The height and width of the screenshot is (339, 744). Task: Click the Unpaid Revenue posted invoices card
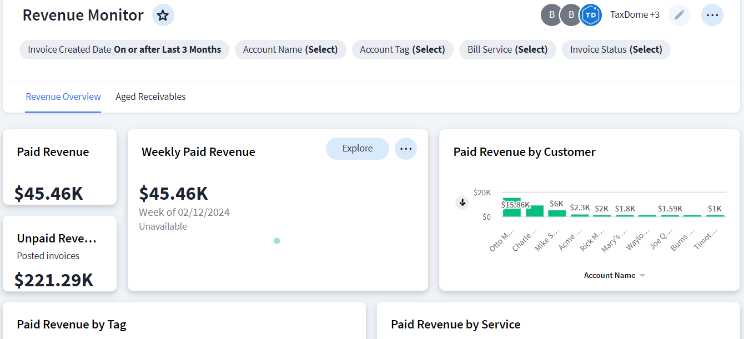coord(59,254)
